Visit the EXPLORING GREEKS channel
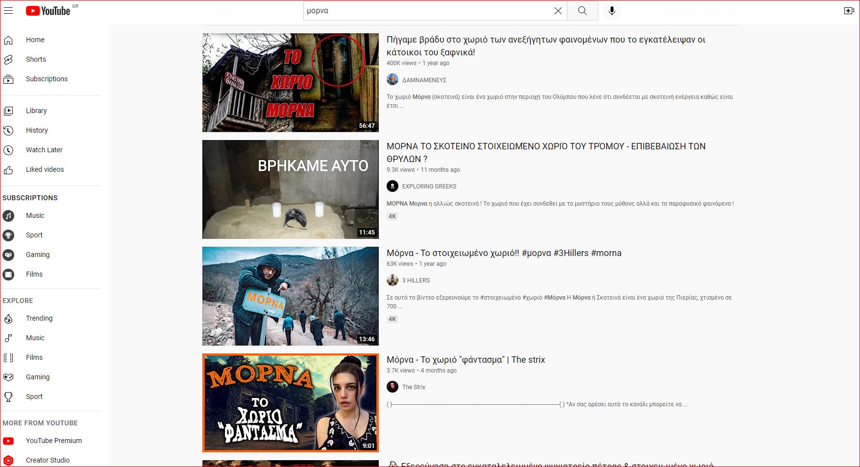This screenshot has height=467, width=860. click(x=429, y=187)
